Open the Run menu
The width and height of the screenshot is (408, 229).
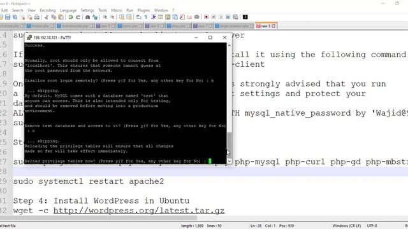(x=129, y=10)
